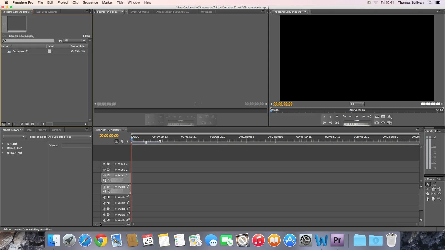
Task: Switch to the Effect Controls tab
Action: coord(139,12)
